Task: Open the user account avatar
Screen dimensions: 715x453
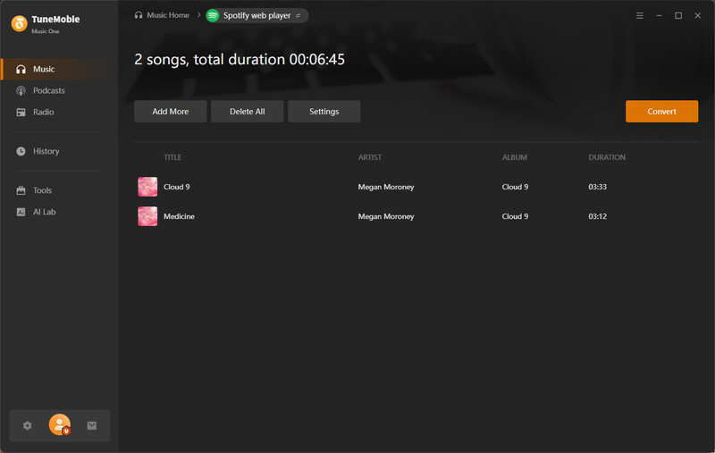Action: [60, 424]
